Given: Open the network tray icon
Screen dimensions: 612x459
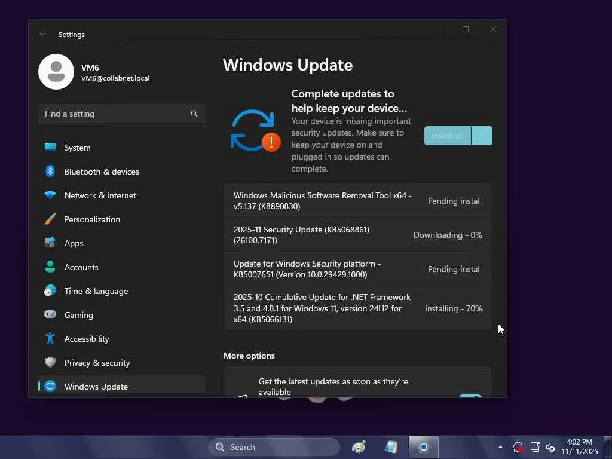Looking at the screenshot, I should 535,447.
